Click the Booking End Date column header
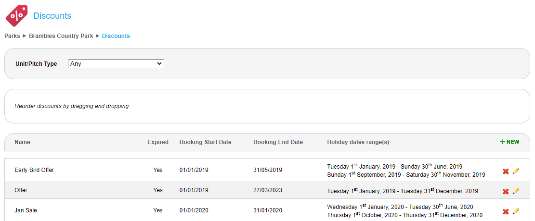The image size is (535, 221). [278, 142]
